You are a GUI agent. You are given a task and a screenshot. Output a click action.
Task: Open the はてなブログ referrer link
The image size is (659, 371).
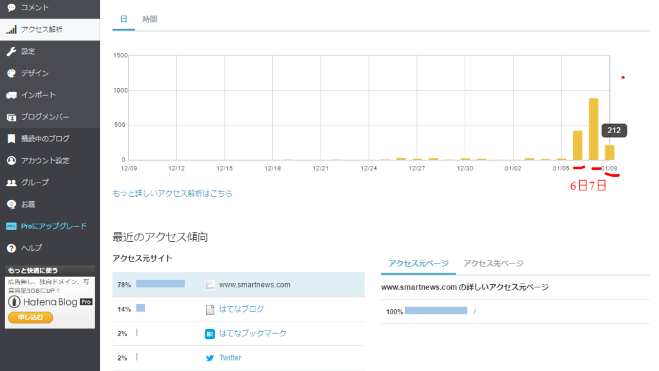(242, 309)
